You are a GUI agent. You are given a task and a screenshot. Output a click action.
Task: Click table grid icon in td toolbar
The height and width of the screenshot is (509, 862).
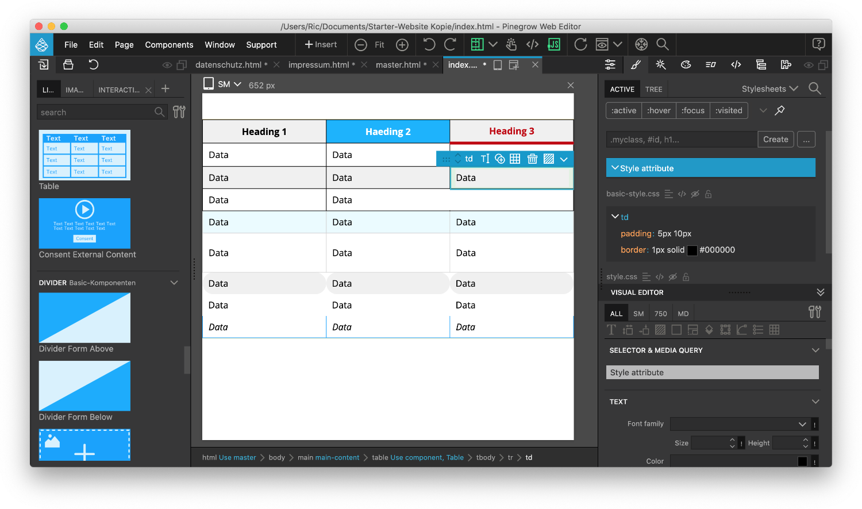coord(515,159)
